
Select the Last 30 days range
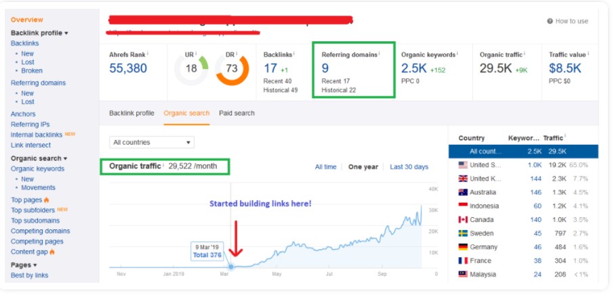click(409, 167)
